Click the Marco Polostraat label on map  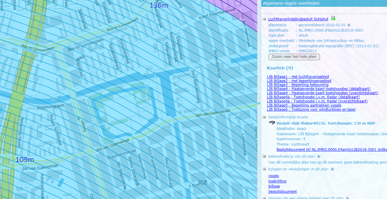(168, 172)
